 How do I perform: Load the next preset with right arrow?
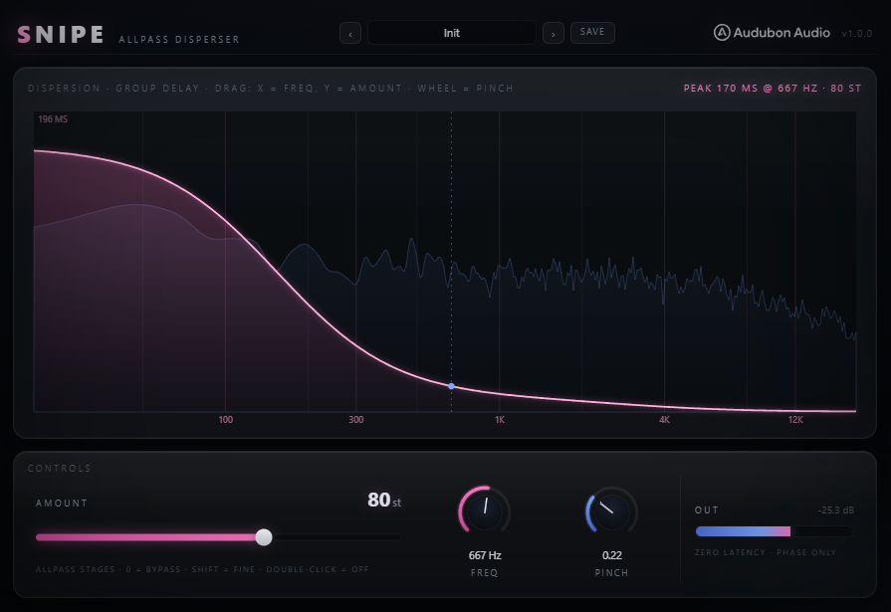[x=553, y=33]
